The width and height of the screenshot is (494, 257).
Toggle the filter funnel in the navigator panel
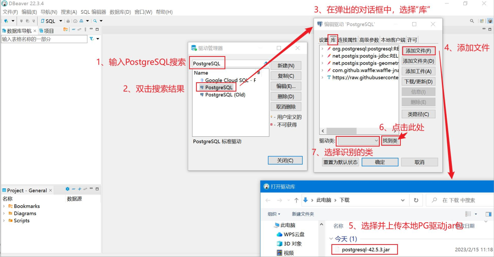point(91,39)
